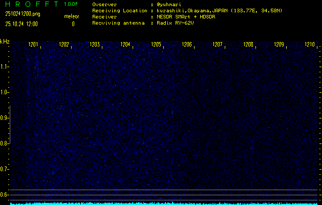Viewport: 322px width, 205px height.
Task: Click the 1.1 kHz frequency label
Action: tap(5, 67)
